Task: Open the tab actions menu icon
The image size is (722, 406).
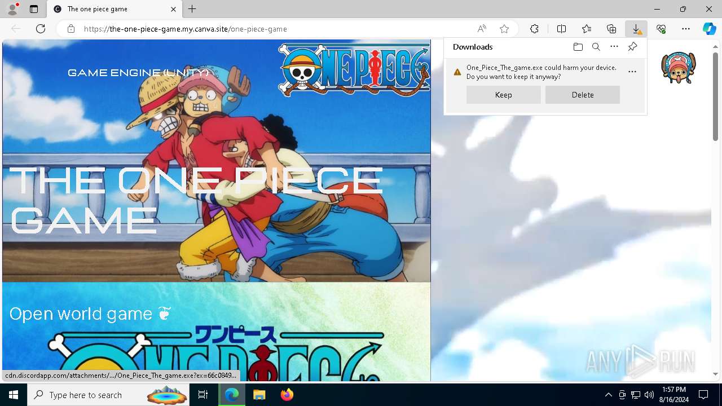Action: [x=34, y=9]
